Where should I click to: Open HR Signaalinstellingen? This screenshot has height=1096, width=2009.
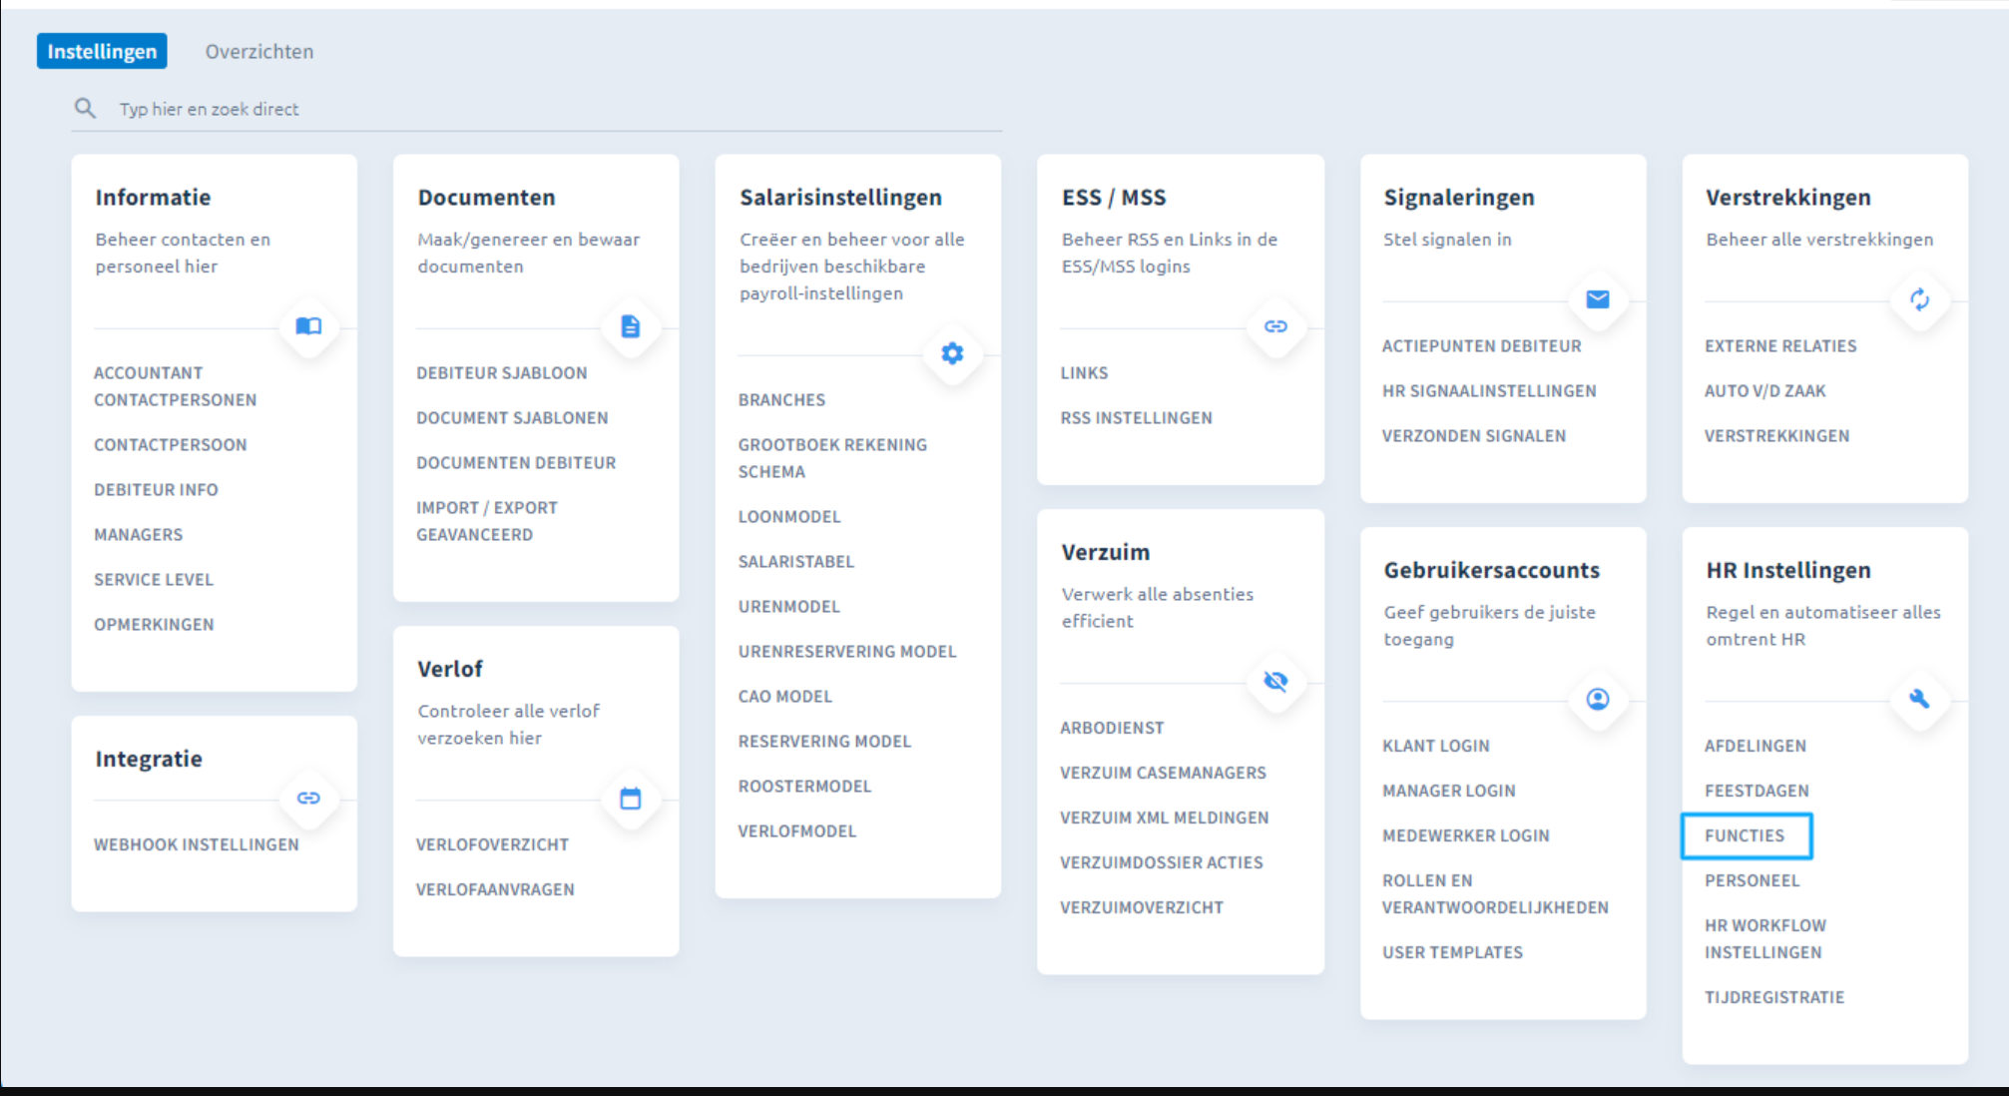[1489, 390]
